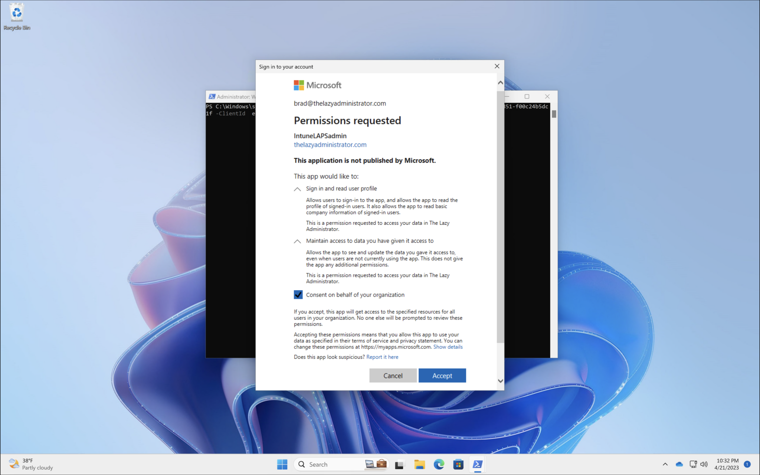Open Microsoft Store from the taskbar
Image resolution: width=760 pixels, height=475 pixels.
click(x=458, y=464)
